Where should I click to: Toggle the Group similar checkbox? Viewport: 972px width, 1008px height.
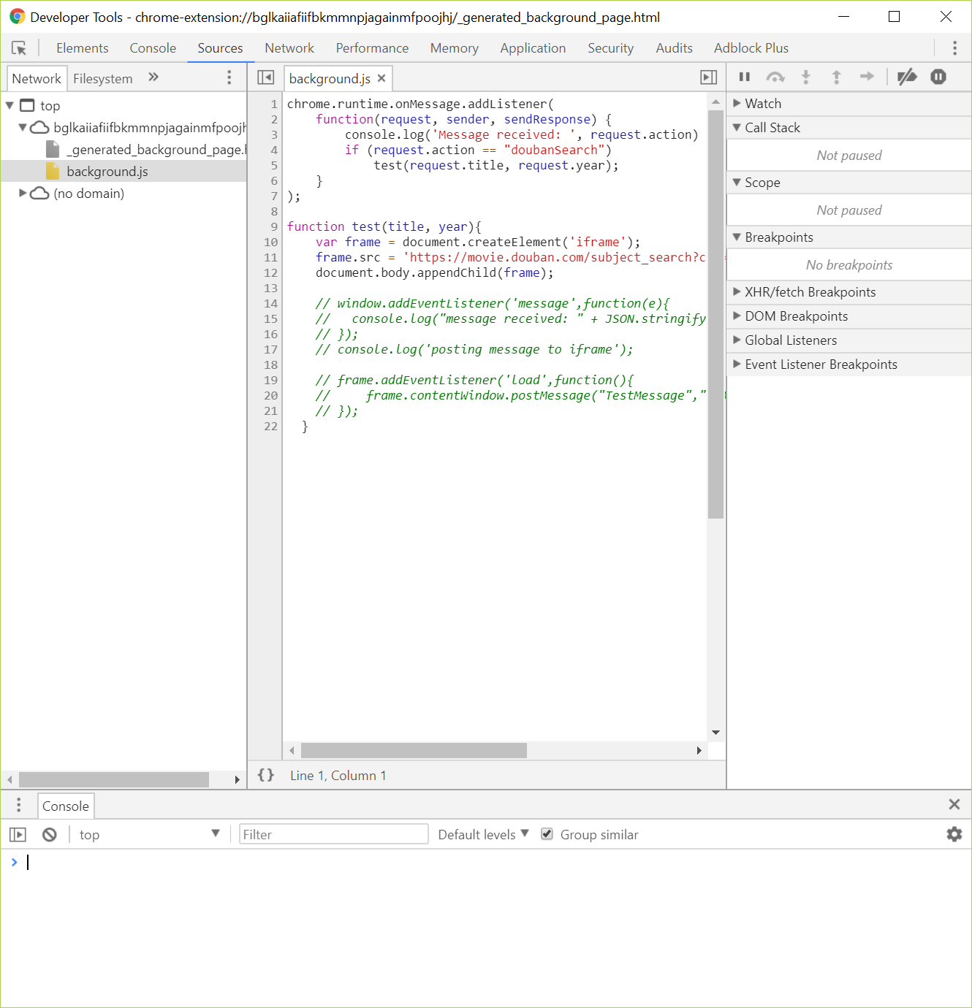547,834
